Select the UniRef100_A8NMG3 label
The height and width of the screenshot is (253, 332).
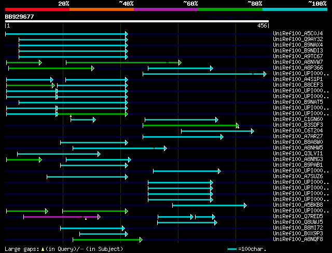pyautogui.click(x=298, y=159)
